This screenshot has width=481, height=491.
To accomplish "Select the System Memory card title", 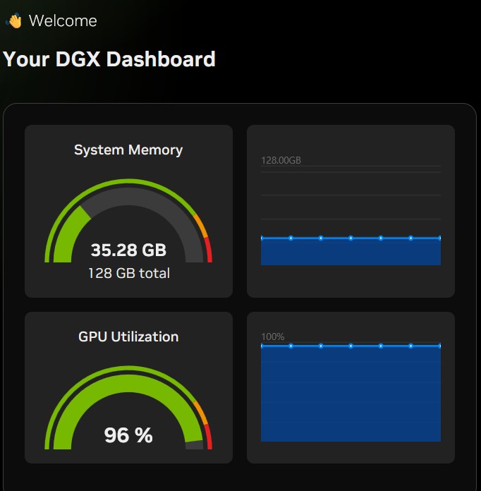I will click(128, 150).
